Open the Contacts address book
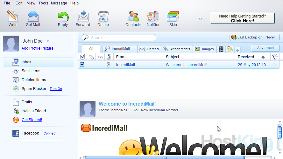This screenshot has width=283, height=159. 133,19
